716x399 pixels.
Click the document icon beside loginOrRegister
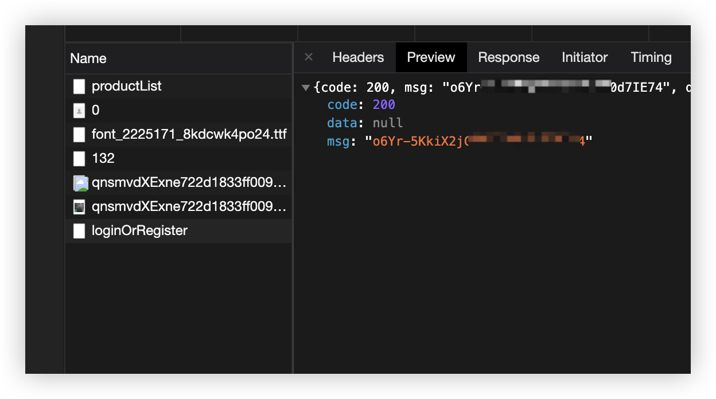pos(79,231)
